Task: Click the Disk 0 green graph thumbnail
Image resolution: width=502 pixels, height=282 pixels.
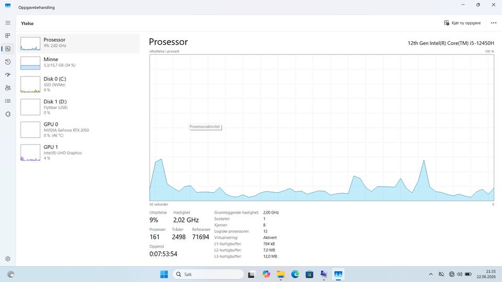Action: 30,85
